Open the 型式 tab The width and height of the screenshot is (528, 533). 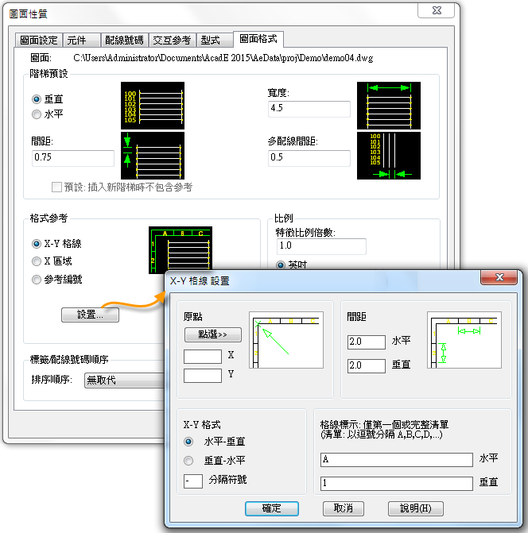point(215,41)
